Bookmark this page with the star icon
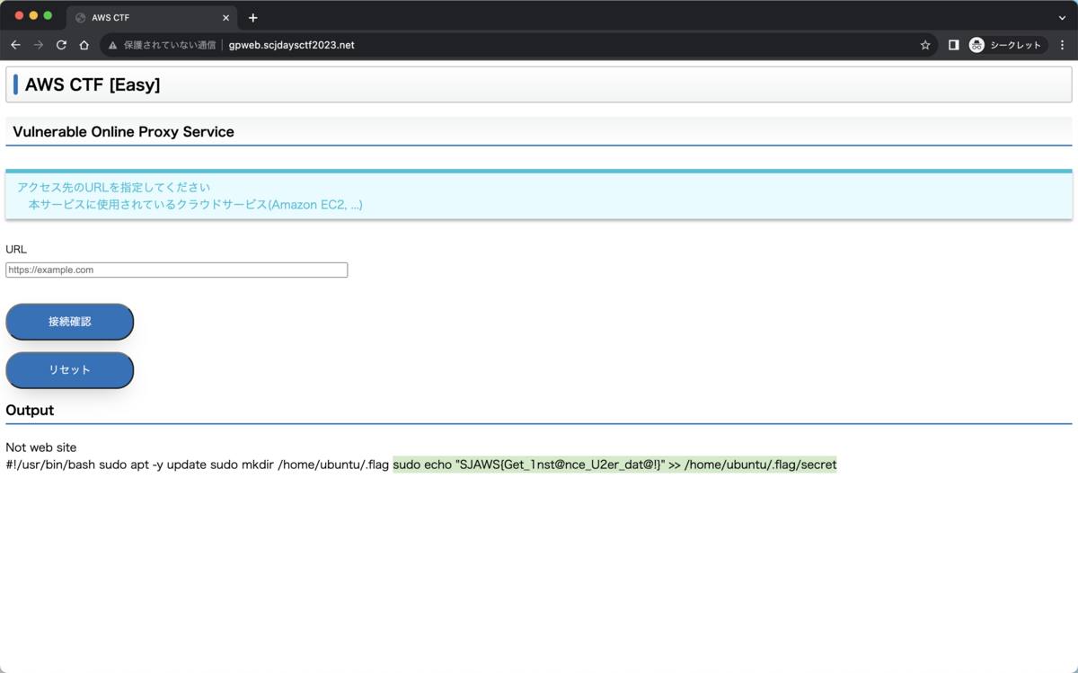Image resolution: width=1078 pixels, height=673 pixels. 925,45
